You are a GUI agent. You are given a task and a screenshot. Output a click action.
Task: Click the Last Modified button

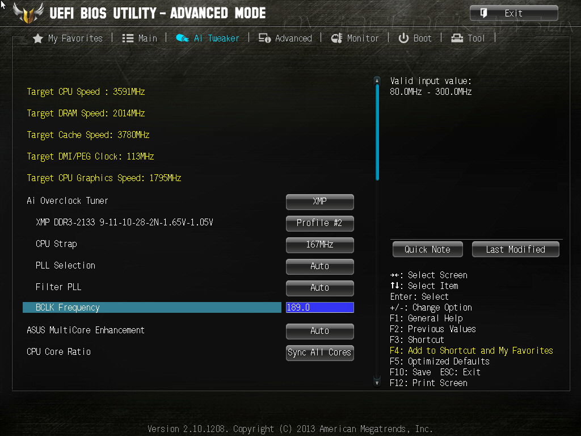tap(515, 249)
